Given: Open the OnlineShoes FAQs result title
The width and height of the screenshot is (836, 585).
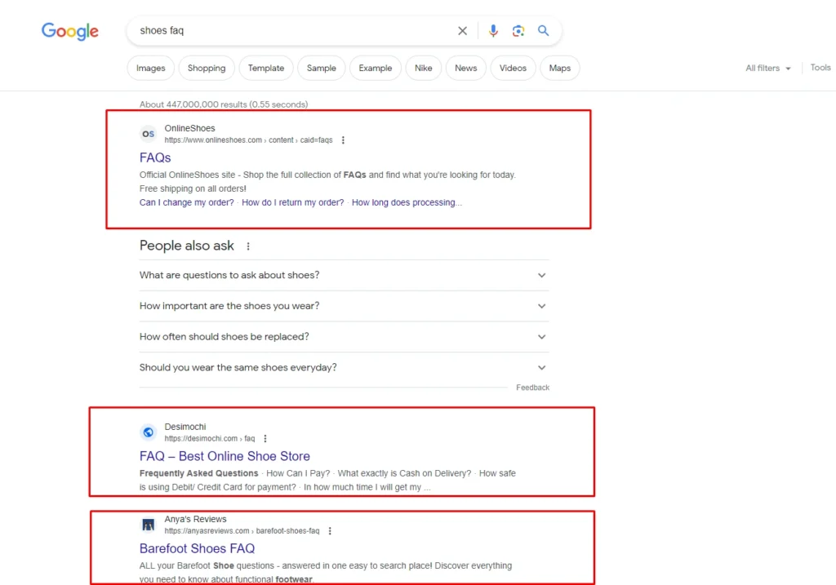Looking at the screenshot, I should pyautogui.click(x=155, y=157).
